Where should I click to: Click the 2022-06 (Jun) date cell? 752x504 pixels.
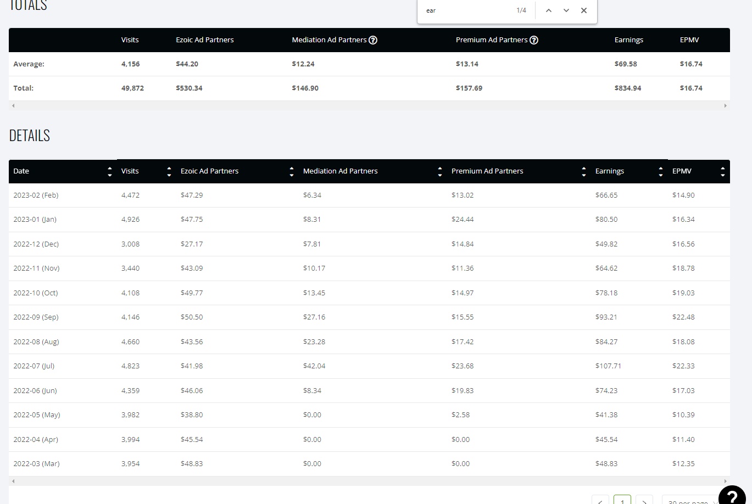point(35,390)
